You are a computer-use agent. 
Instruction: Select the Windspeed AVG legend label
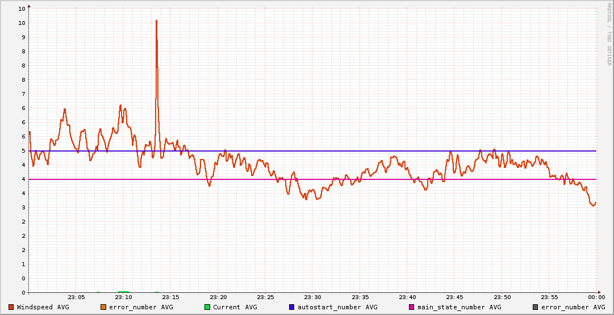click(43, 307)
